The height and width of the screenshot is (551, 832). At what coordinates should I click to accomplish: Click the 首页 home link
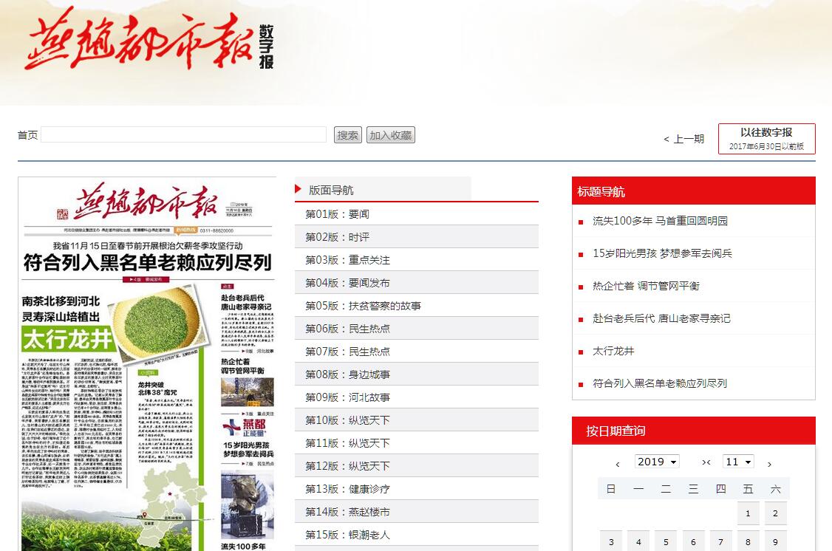pos(27,135)
